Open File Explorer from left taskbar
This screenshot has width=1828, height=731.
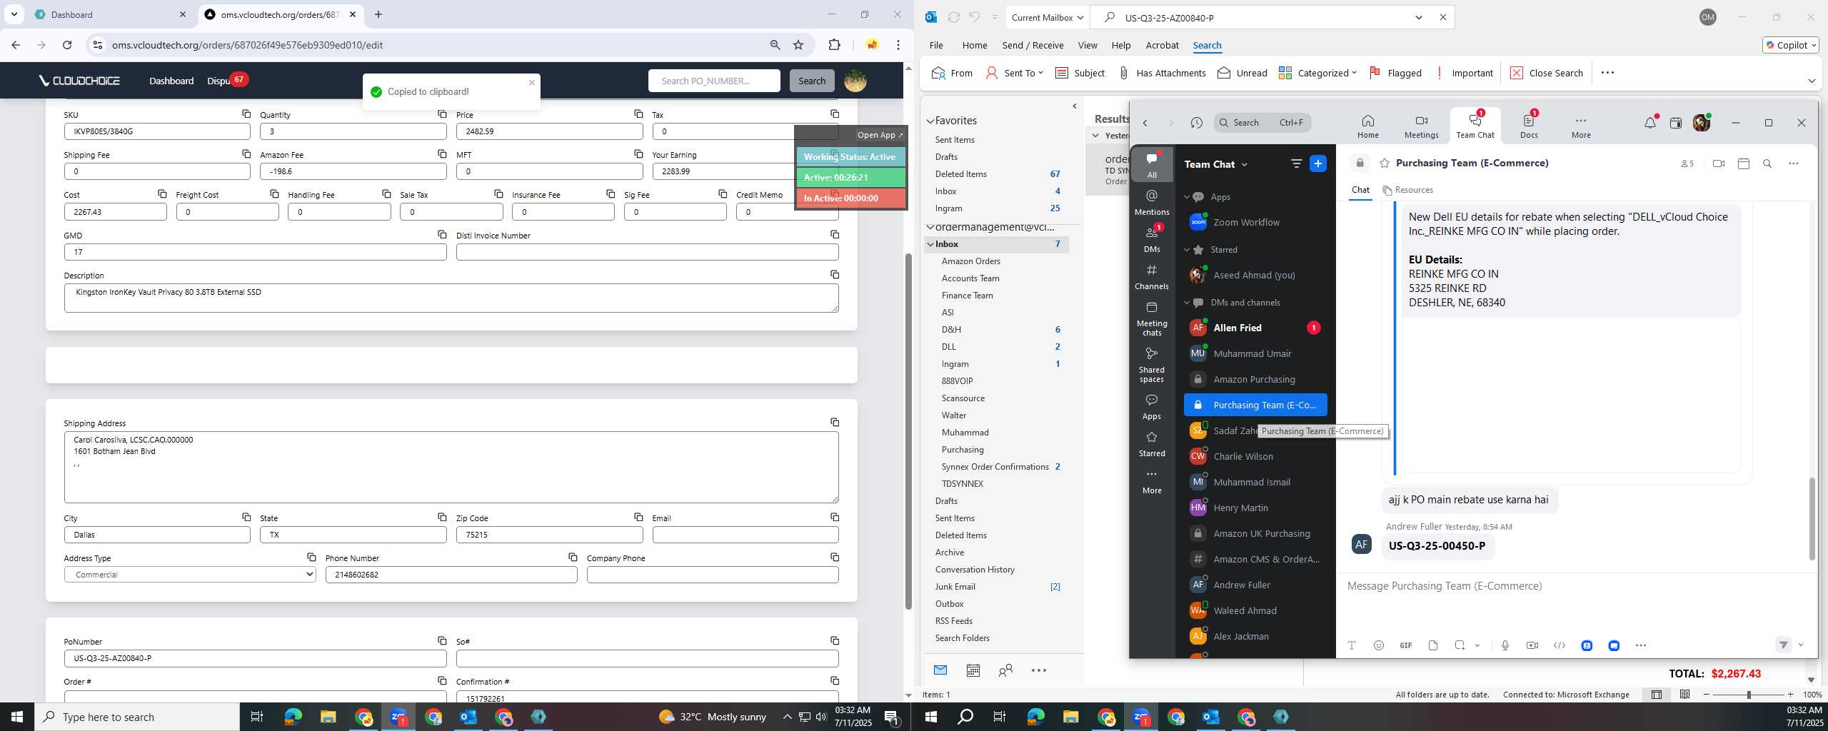(328, 717)
